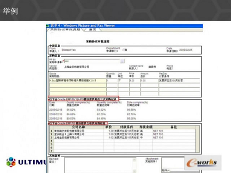This screenshot has height=173, width=231.
Task: Click the Ultimus cube logo
Action: point(11,162)
